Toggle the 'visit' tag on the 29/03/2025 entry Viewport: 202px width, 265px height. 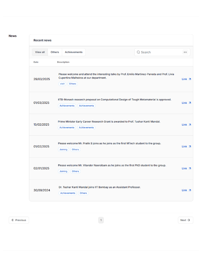click(x=62, y=84)
